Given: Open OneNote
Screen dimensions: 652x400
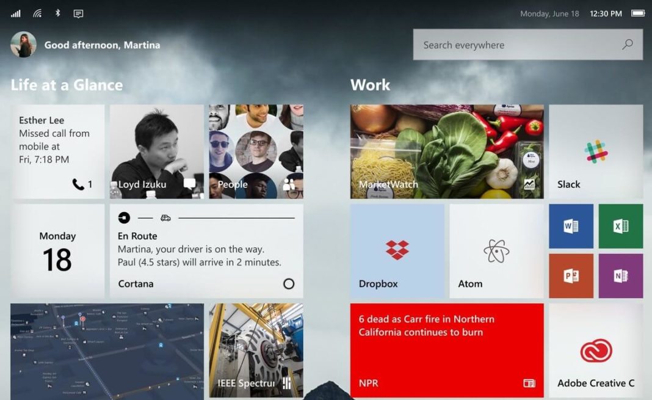Looking at the screenshot, I should point(620,276).
